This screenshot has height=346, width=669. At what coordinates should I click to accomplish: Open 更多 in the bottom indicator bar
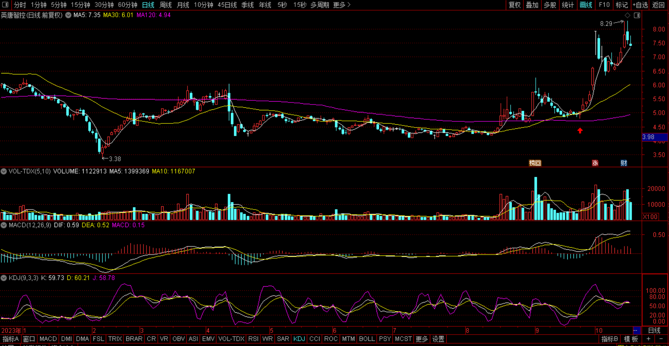click(422, 339)
